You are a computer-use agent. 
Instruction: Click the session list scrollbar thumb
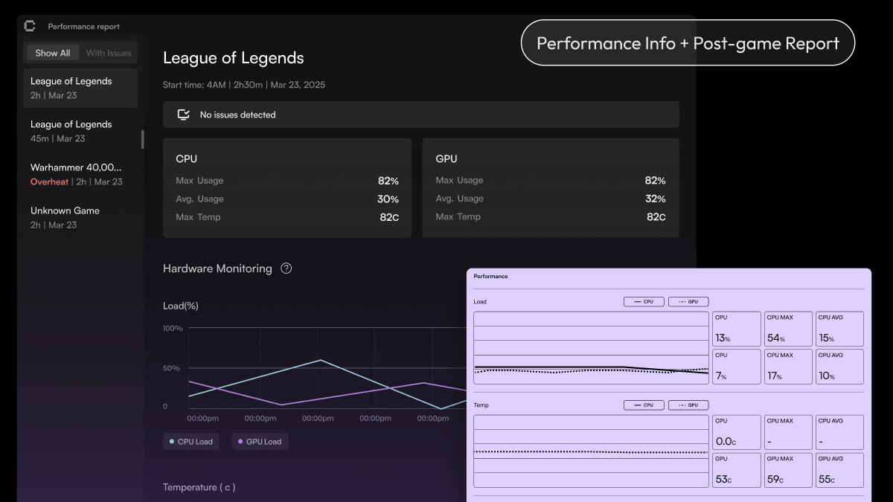[143, 139]
